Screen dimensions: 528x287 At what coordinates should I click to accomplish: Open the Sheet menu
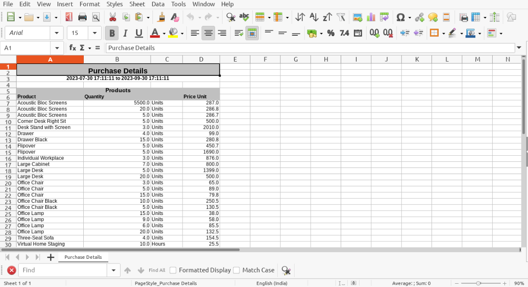[137, 4]
